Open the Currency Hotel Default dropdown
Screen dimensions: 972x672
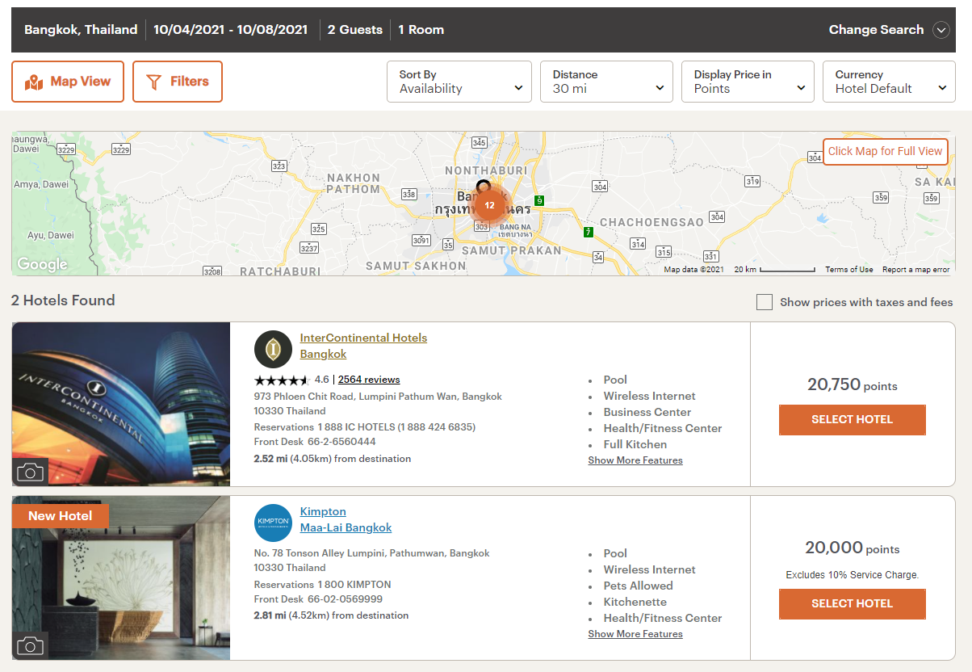point(889,82)
